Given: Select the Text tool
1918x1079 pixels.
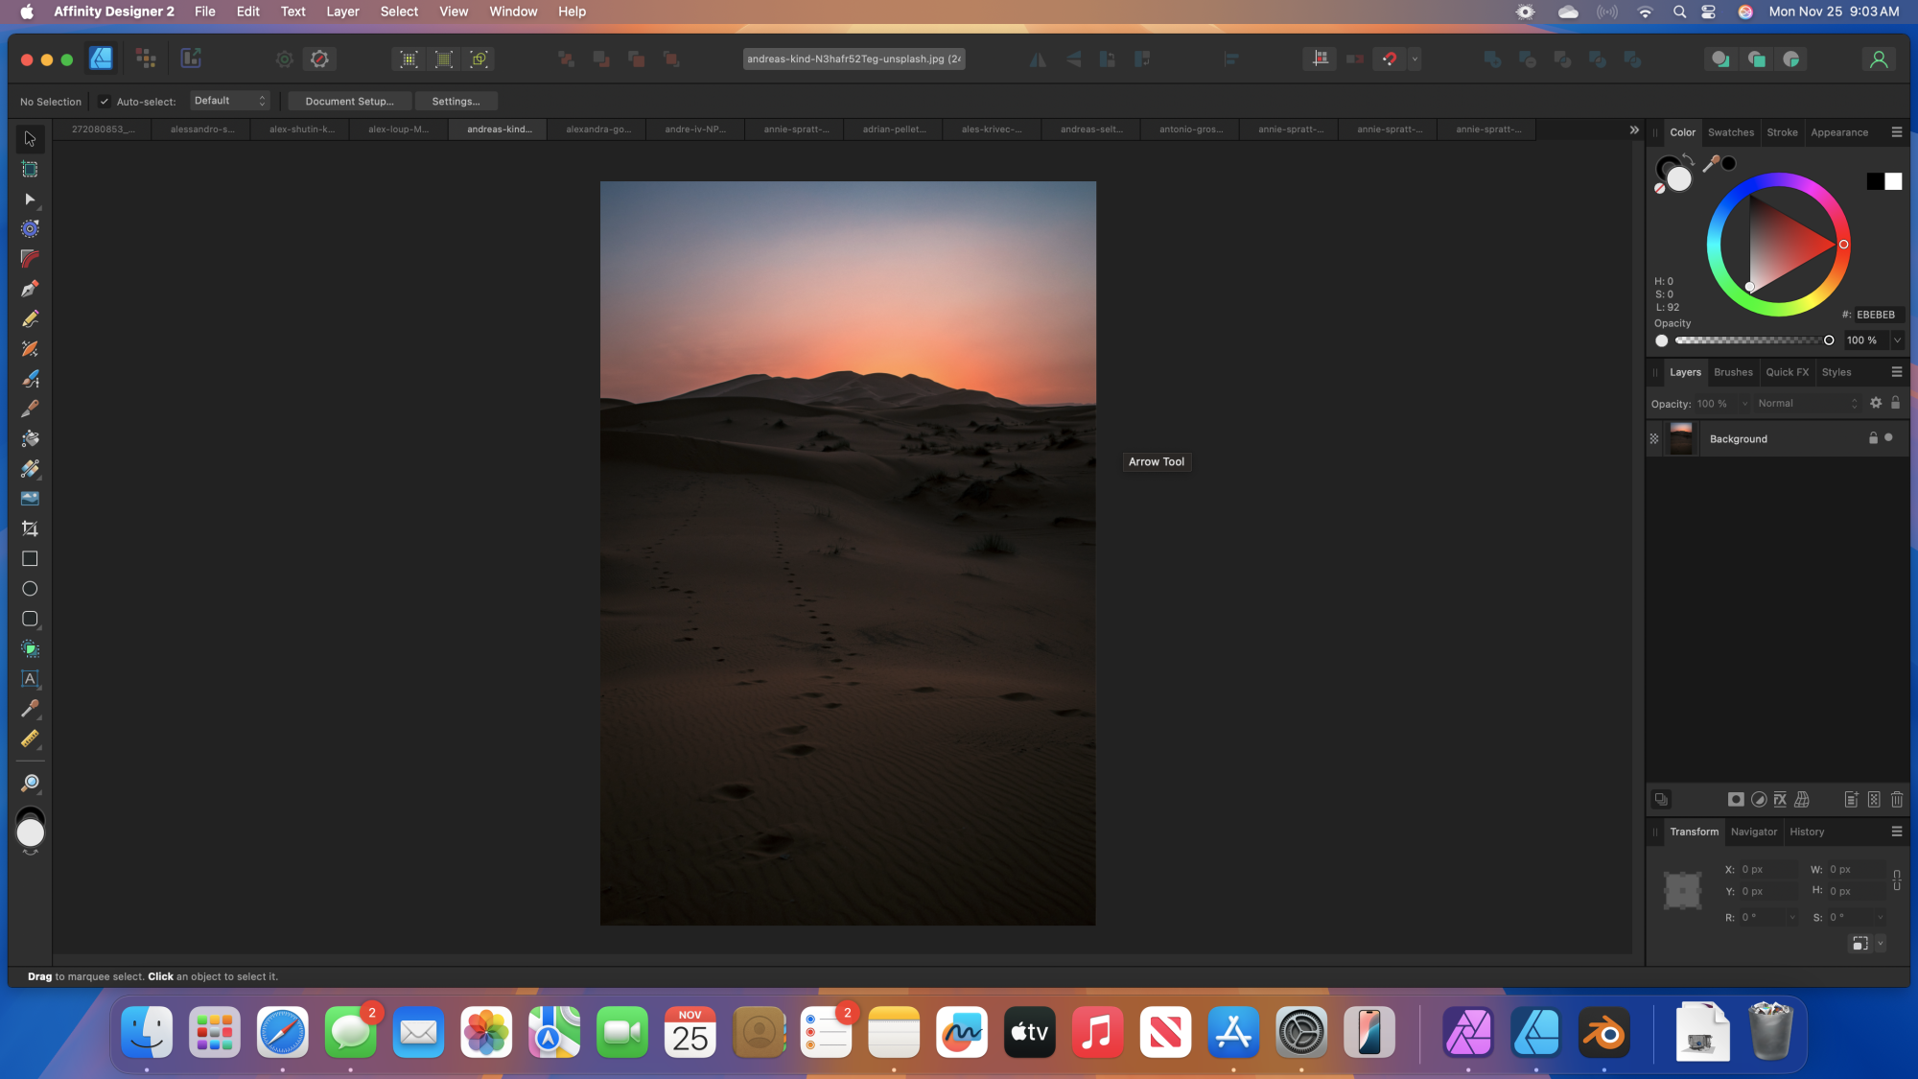Looking at the screenshot, I should point(29,678).
